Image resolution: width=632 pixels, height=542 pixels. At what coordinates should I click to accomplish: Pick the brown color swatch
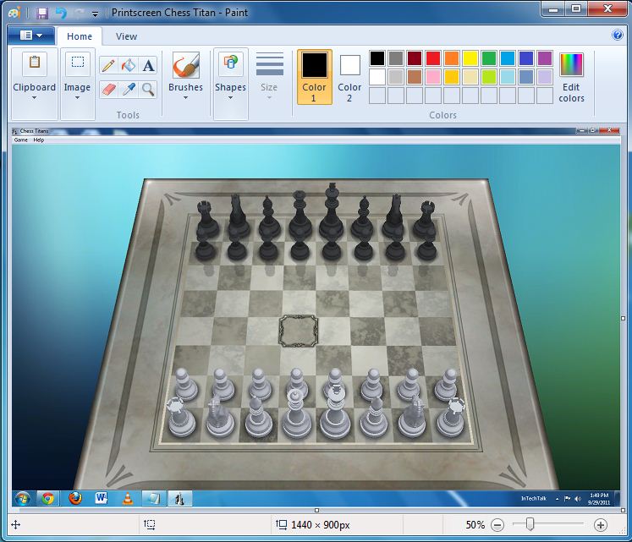click(x=415, y=77)
